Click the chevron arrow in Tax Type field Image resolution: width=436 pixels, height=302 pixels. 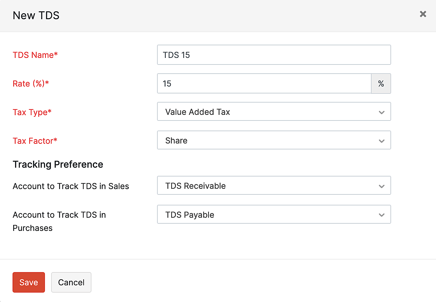381,112
